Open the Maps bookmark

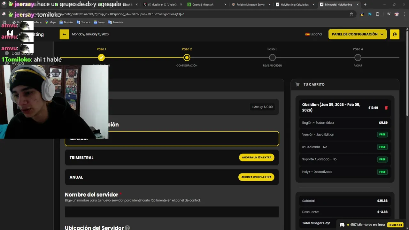(x=50, y=22)
